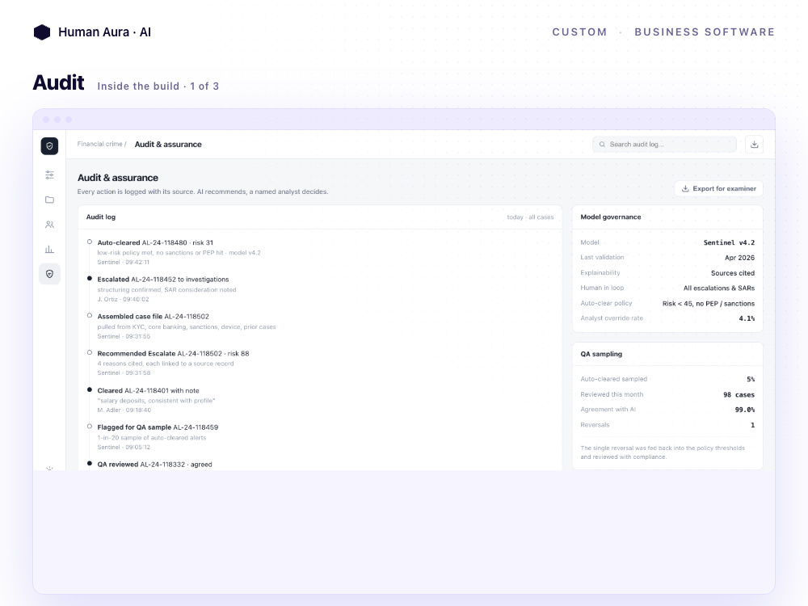Open the bar chart analytics icon in the sidebar
Screen dimensions: 808x606
[x=49, y=250]
